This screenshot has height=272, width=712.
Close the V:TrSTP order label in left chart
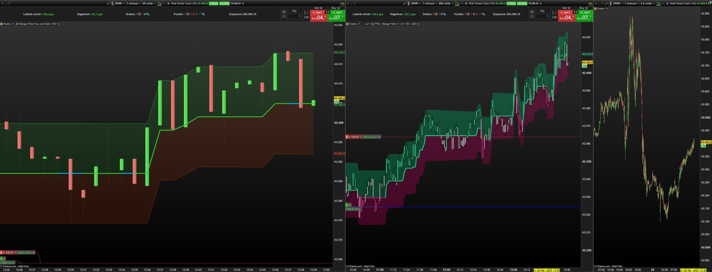point(33,253)
